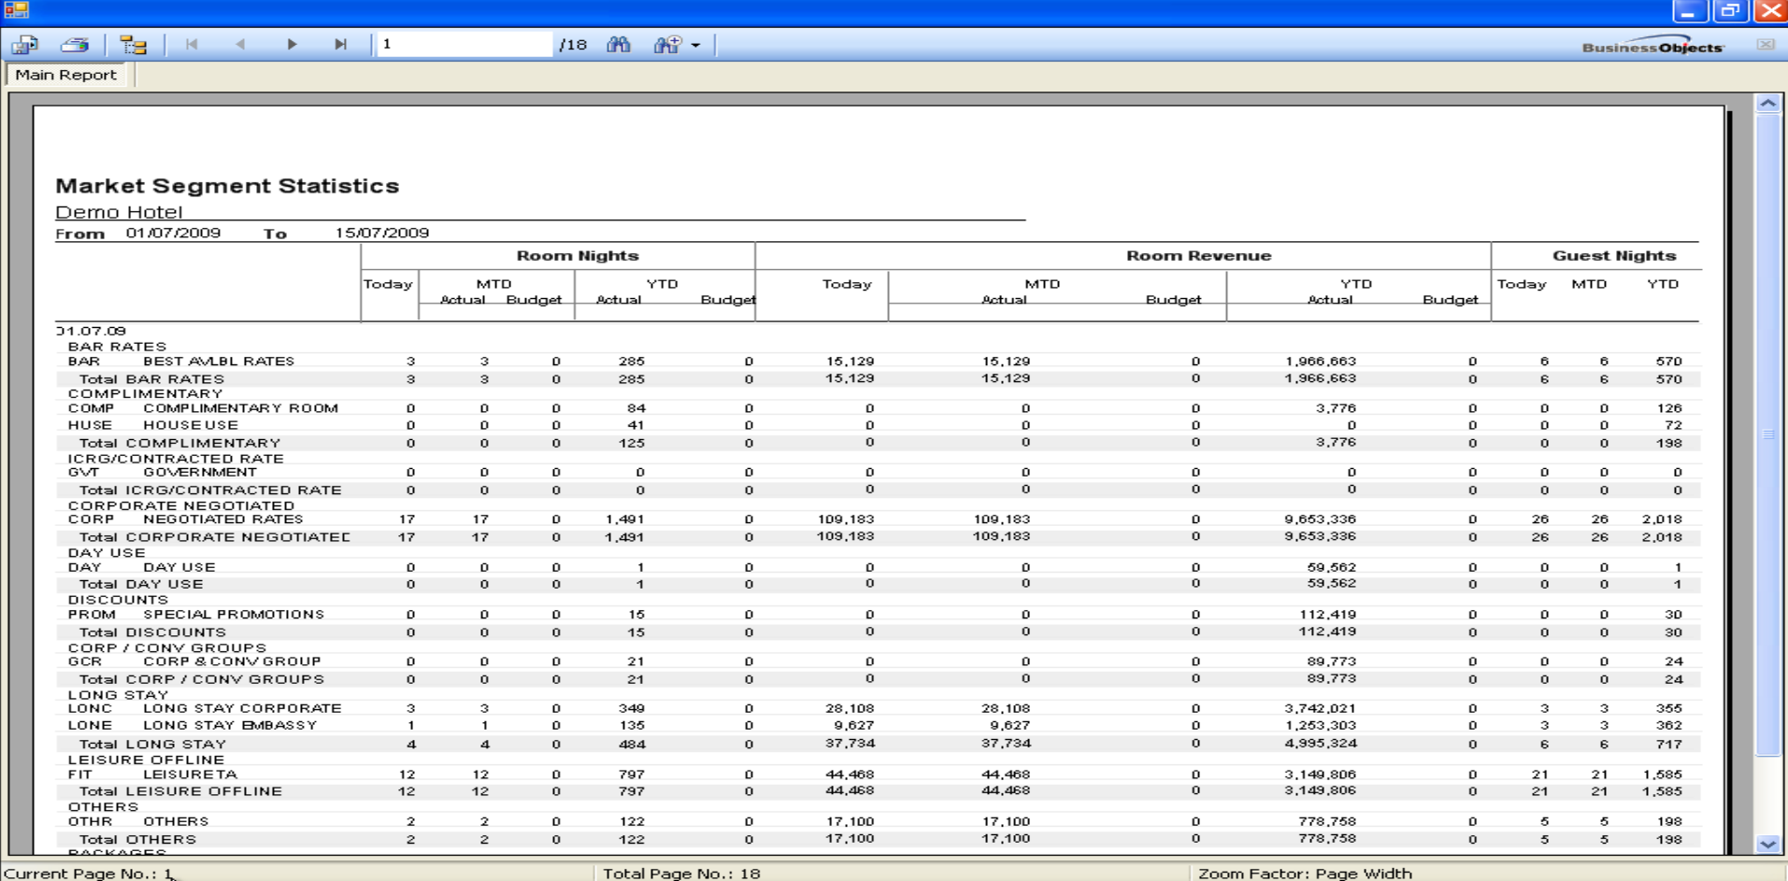Click the 01.07.09 date group heading
The height and width of the screenshot is (881, 1788).
pos(91,331)
